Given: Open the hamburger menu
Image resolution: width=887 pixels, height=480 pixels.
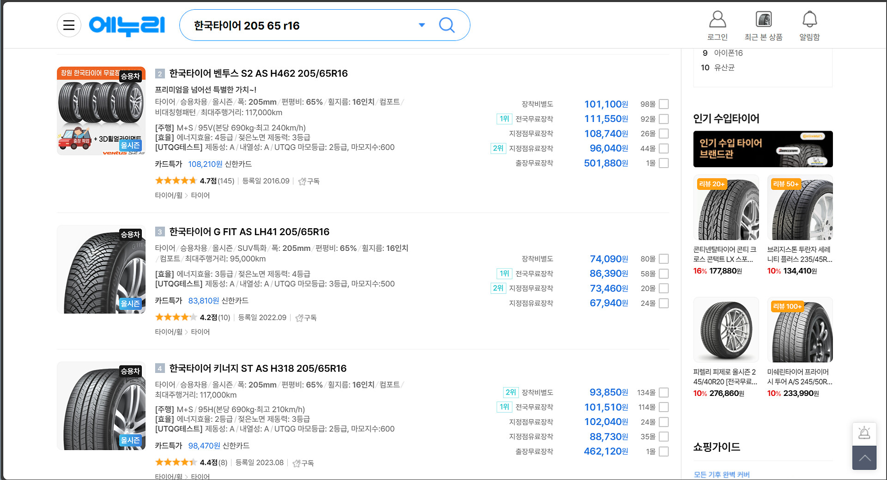Looking at the screenshot, I should [x=69, y=25].
